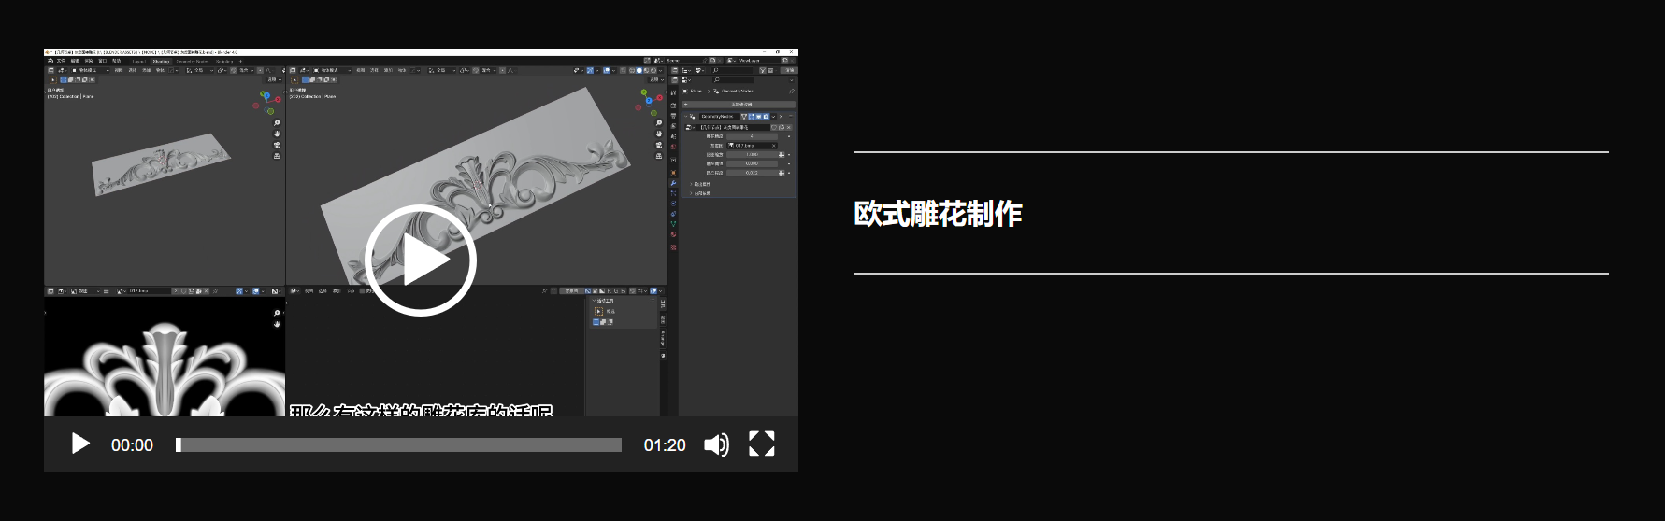Screen dimensions: 1665x521
Task: Mute the video with the speaker icon
Action: point(716,444)
